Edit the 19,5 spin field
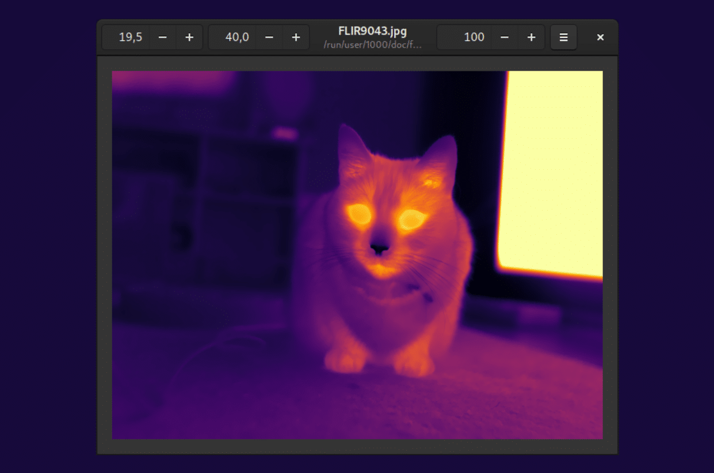The height and width of the screenshot is (473, 714). click(126, 37)
